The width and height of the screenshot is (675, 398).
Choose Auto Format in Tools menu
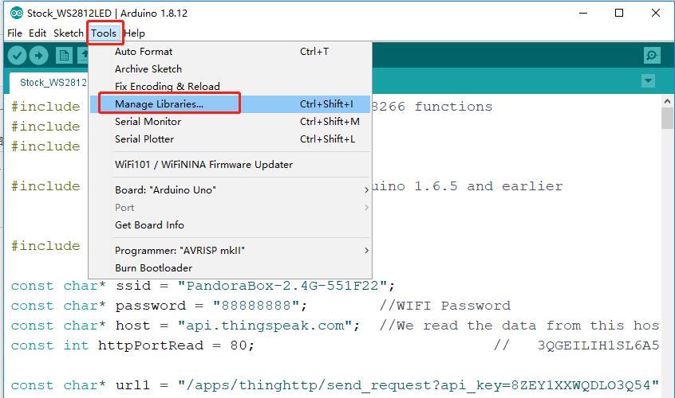(x=144, y=52)
